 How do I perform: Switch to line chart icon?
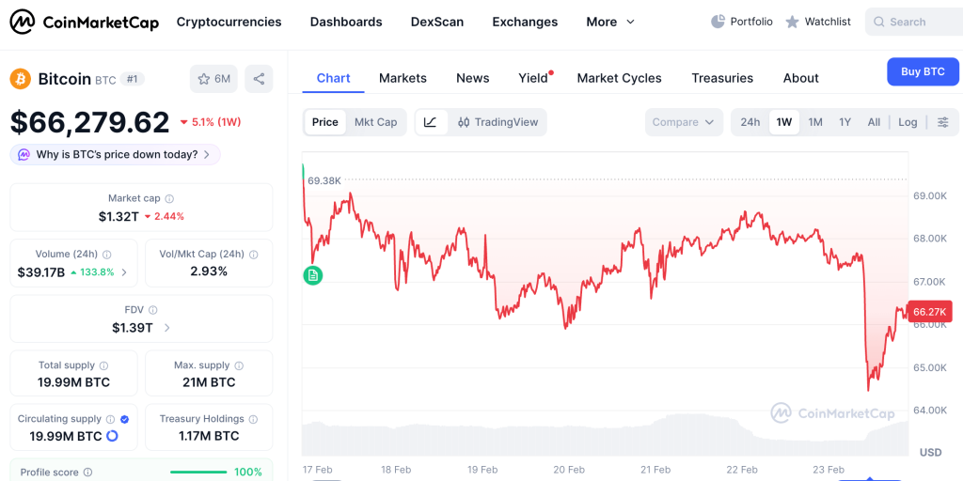point(431,122)
